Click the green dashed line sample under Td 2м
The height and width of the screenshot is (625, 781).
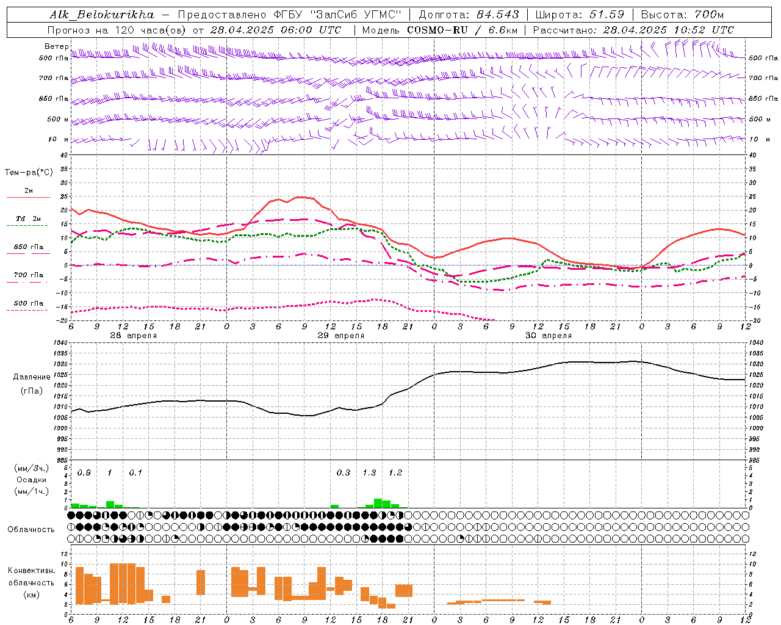[x=28, y=226]
